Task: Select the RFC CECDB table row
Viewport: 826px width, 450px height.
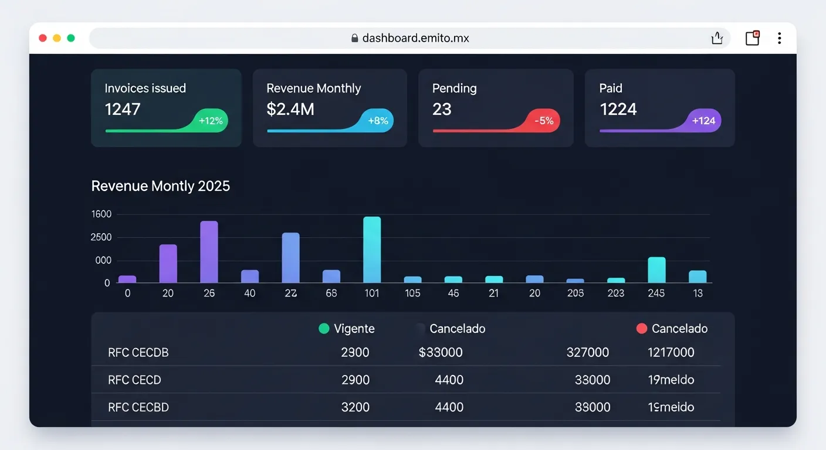Action: [x=406, y=353]
